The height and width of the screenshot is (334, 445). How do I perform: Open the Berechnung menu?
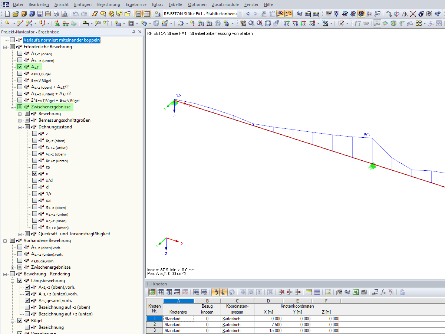[109, 4]
